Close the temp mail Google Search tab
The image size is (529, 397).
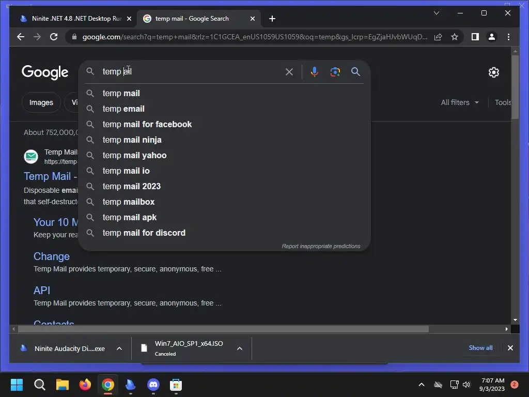(252, 19)
